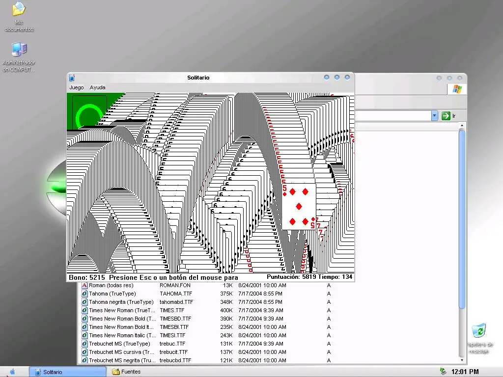503x377 pixels.
Task: Click the Times New Roman Italic file icon
Action: (84, 335)
